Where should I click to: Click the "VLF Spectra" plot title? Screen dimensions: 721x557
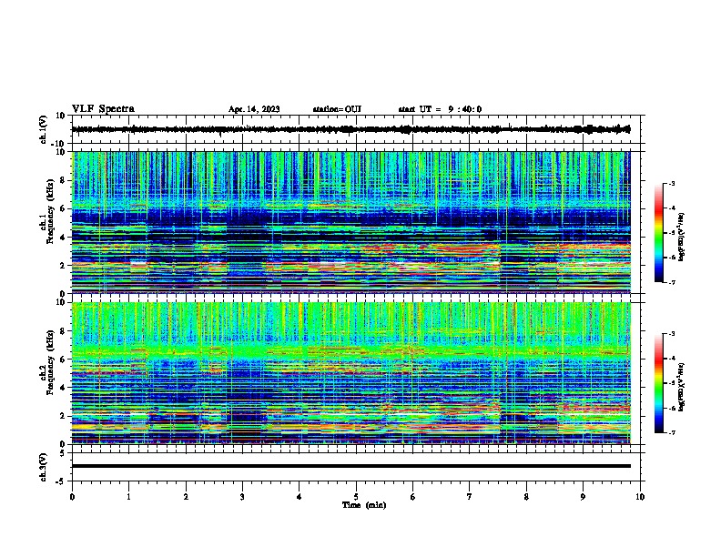[103, 109]
